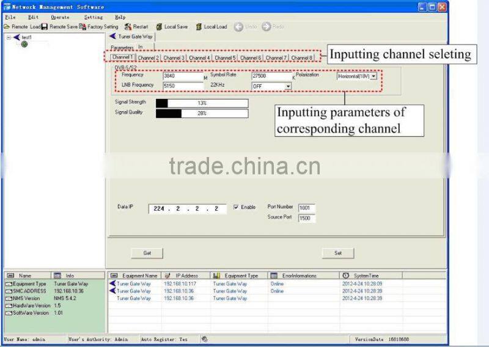Click the Local Save toolbar icon
The image size is (489, 347).
159,27
